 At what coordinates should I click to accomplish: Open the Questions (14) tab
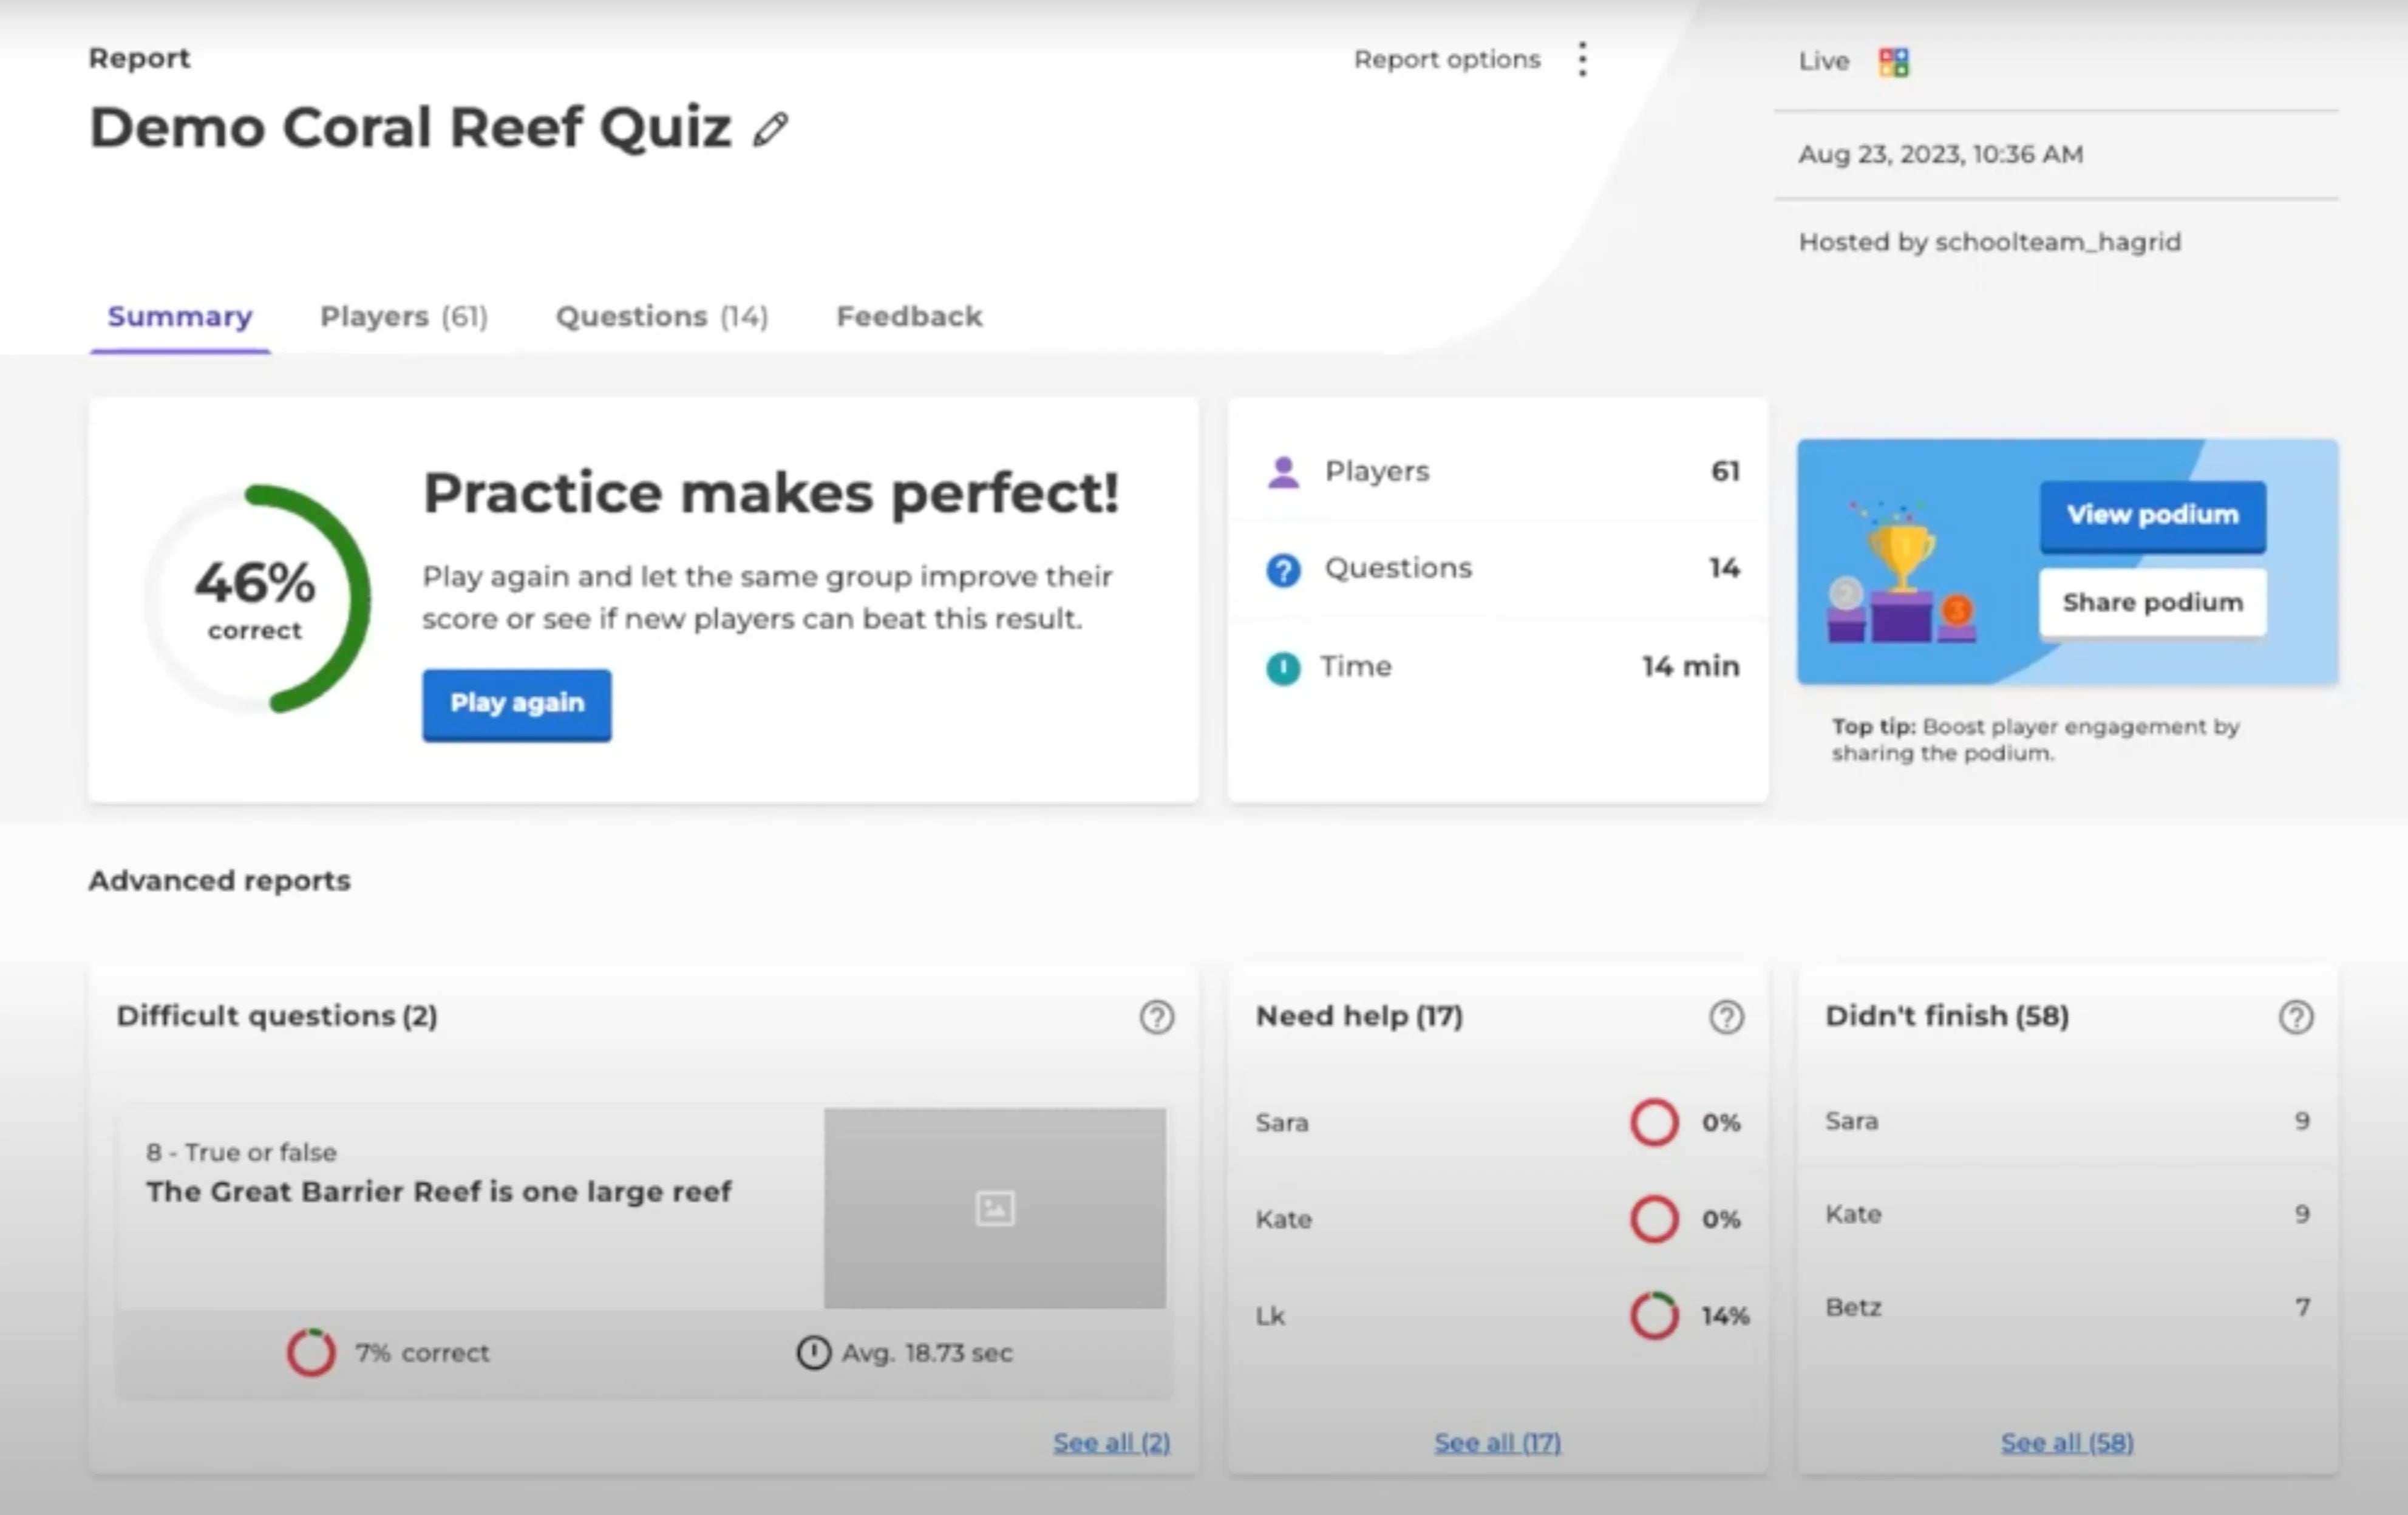pos(662,317)
